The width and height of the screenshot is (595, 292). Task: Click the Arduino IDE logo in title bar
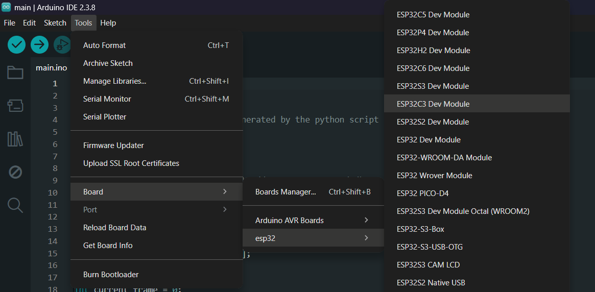6,7
